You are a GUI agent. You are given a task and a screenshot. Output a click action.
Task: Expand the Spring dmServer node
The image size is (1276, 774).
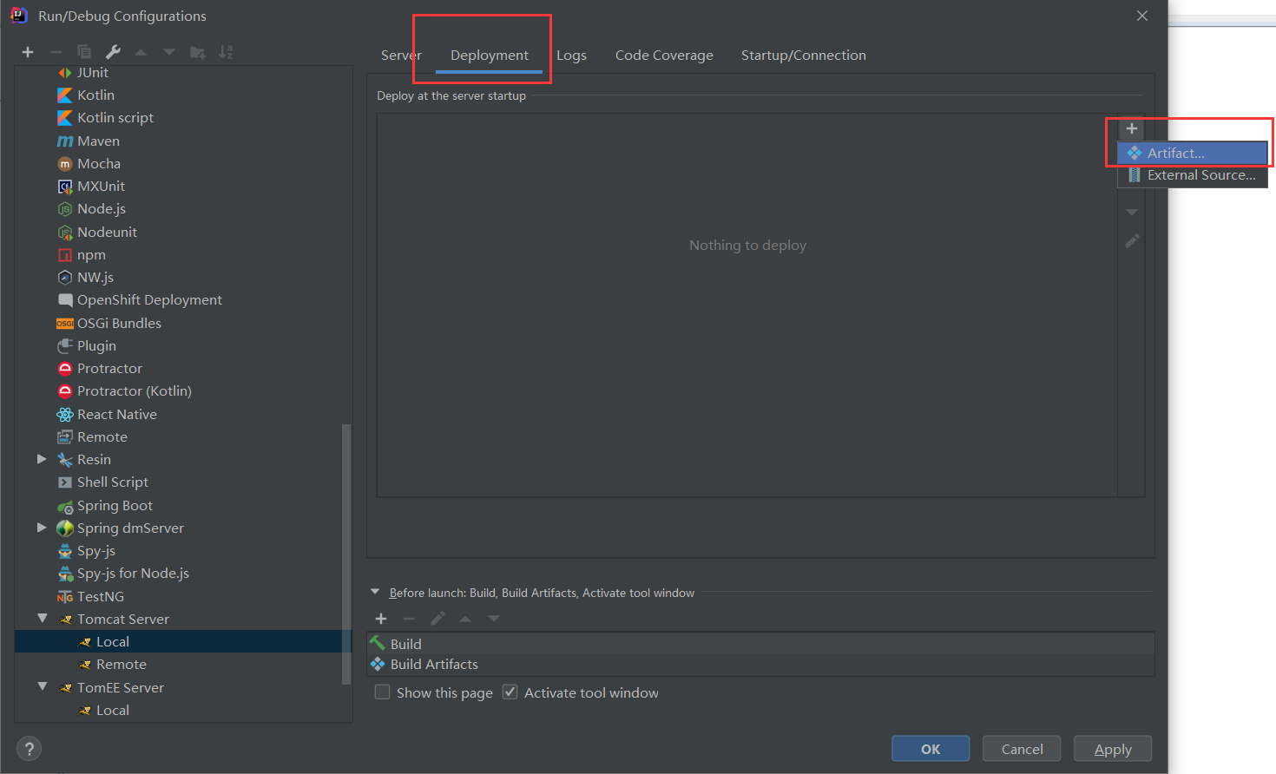[41, 528]
